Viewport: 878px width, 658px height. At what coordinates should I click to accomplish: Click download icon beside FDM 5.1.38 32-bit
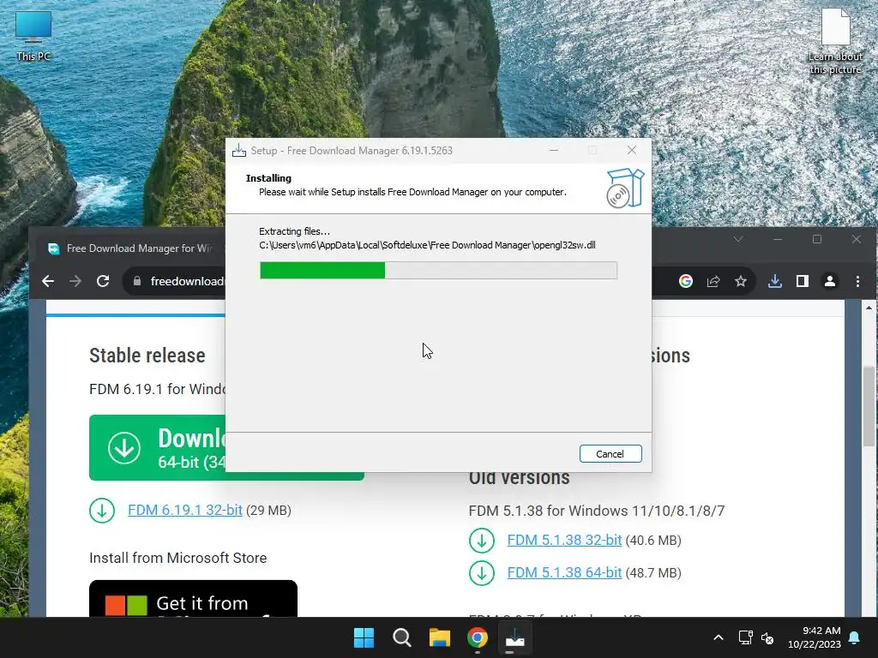click(x=482, y=541)
